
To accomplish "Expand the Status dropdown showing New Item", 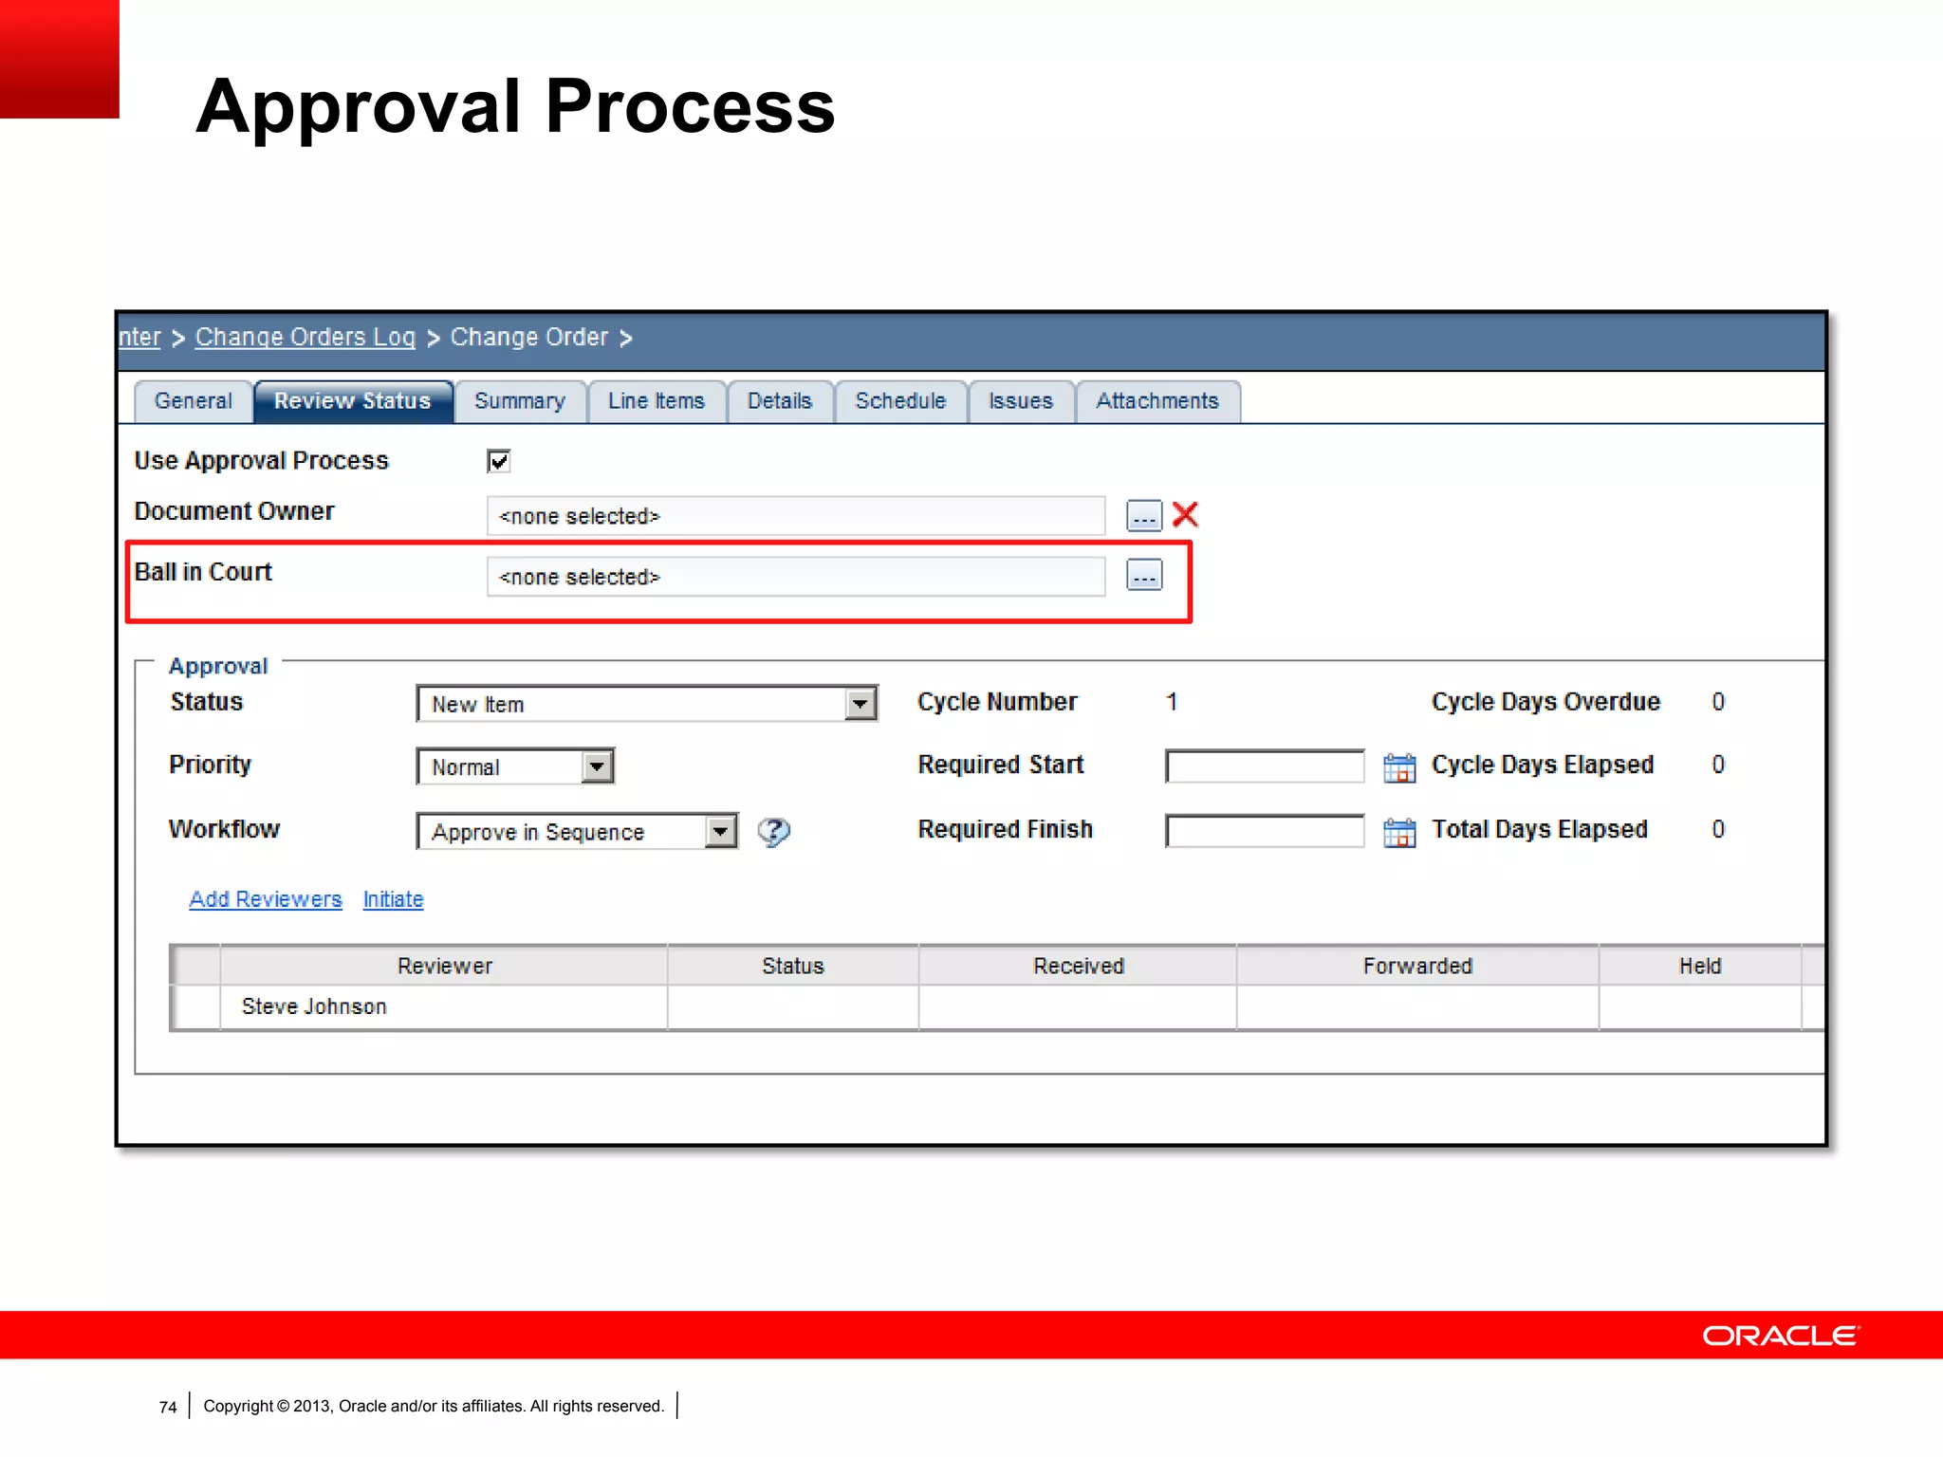I will click(860, 704).
